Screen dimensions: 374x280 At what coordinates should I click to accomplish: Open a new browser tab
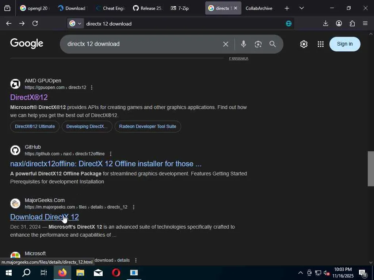(x=287, y=8)
